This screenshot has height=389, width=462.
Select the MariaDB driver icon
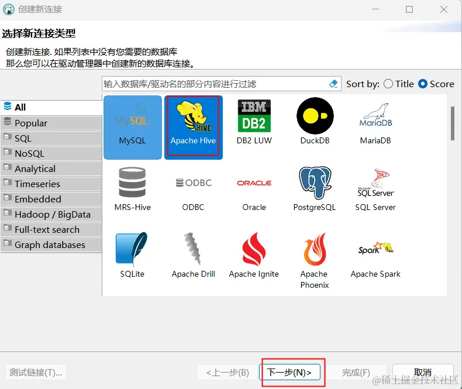pos(375,123)
